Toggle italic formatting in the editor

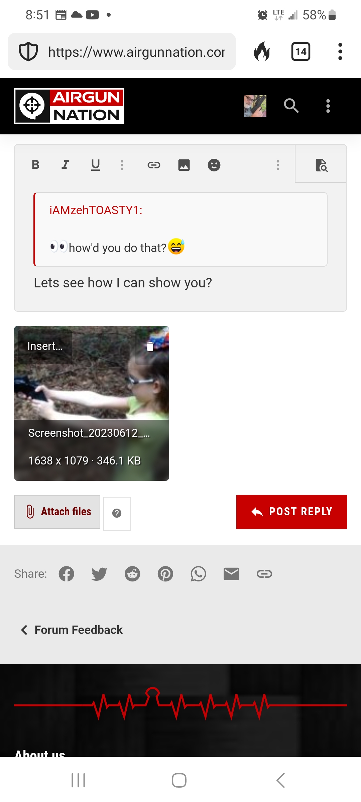66,165
